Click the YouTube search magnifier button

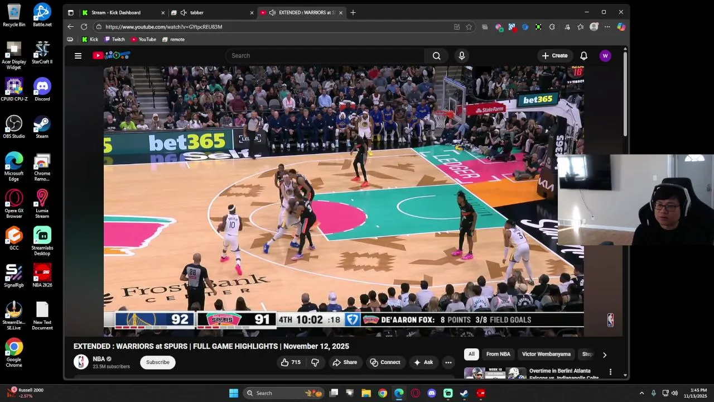[437, 56]
